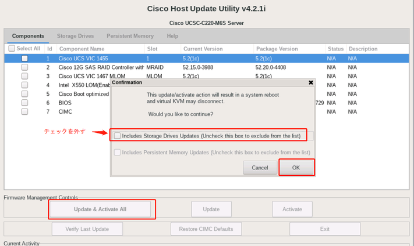Click the Package Version column header
The width and height of the screenshot is (414, 246).
coord(289,49)
